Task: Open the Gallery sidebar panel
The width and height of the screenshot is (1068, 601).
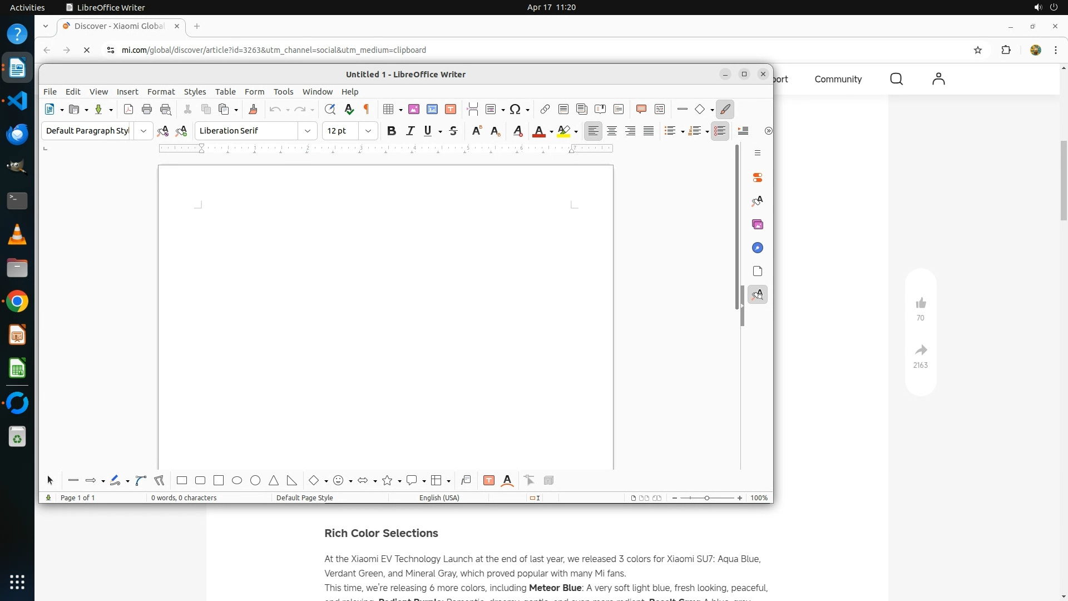Action: coord(758,224)
